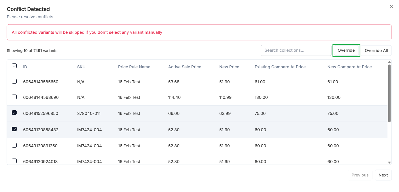Select ID text 60649120924018
The image size is (399, 192).
[40, 162]
